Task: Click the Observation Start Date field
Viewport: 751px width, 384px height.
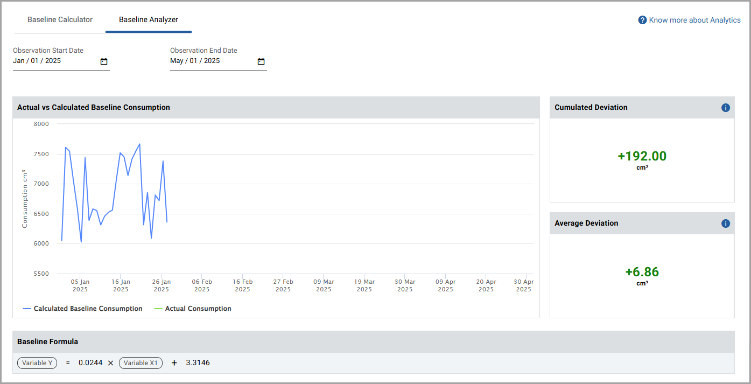Action: click(x=54, y=61)
